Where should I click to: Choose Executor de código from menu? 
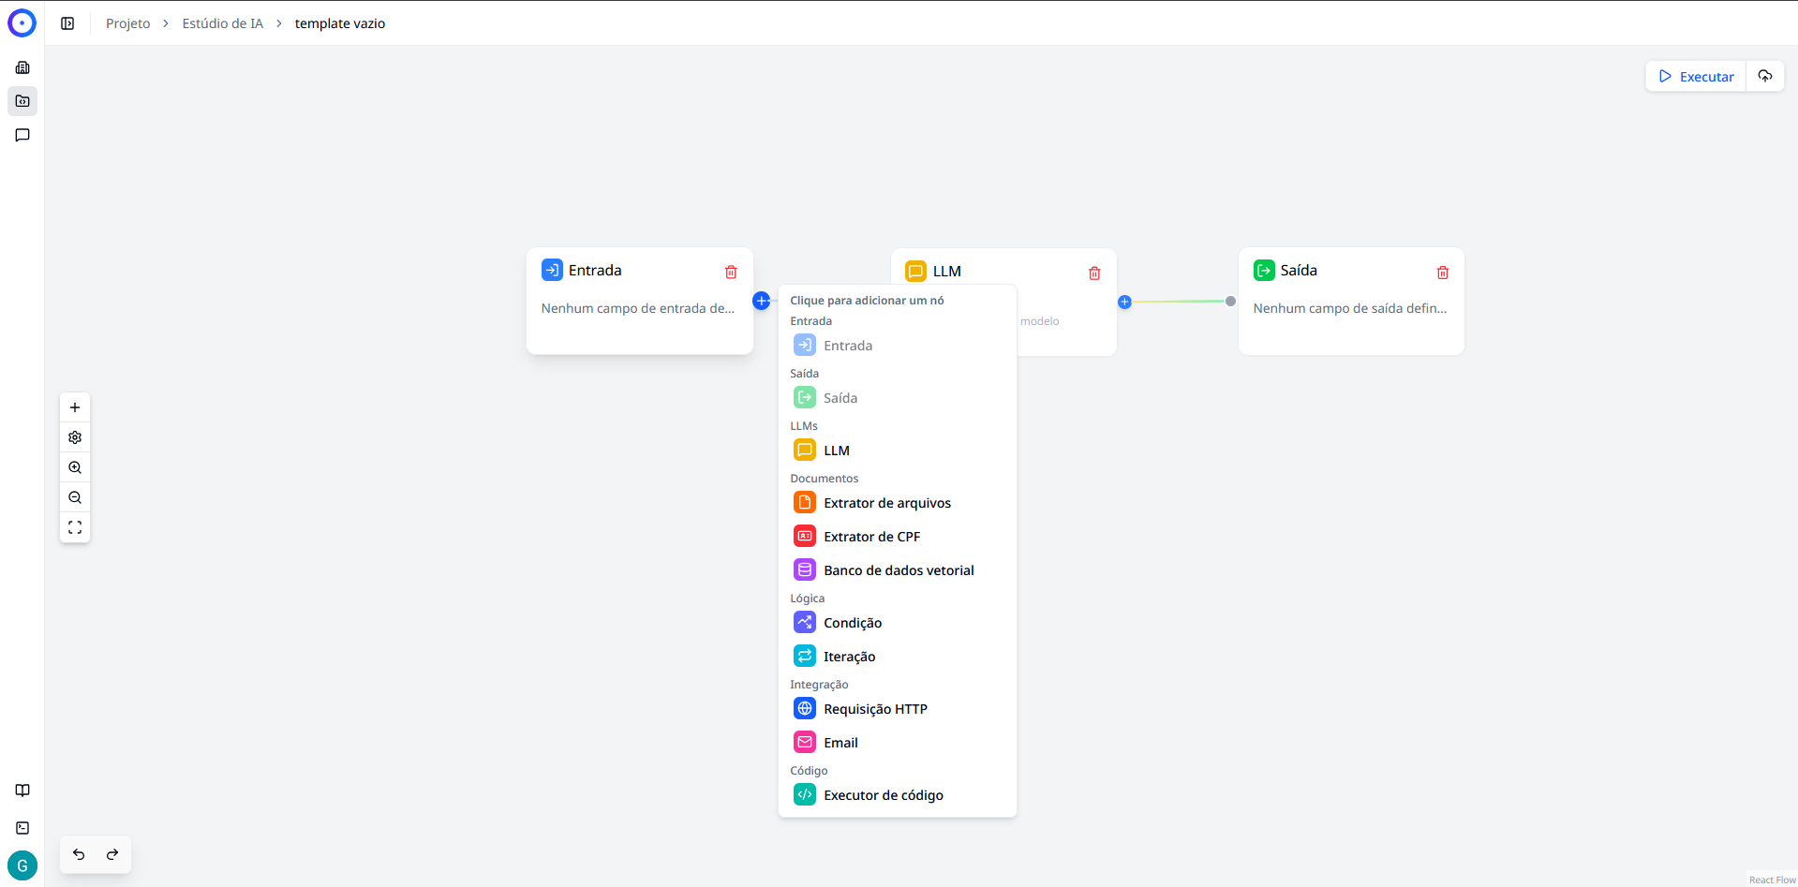883,795
